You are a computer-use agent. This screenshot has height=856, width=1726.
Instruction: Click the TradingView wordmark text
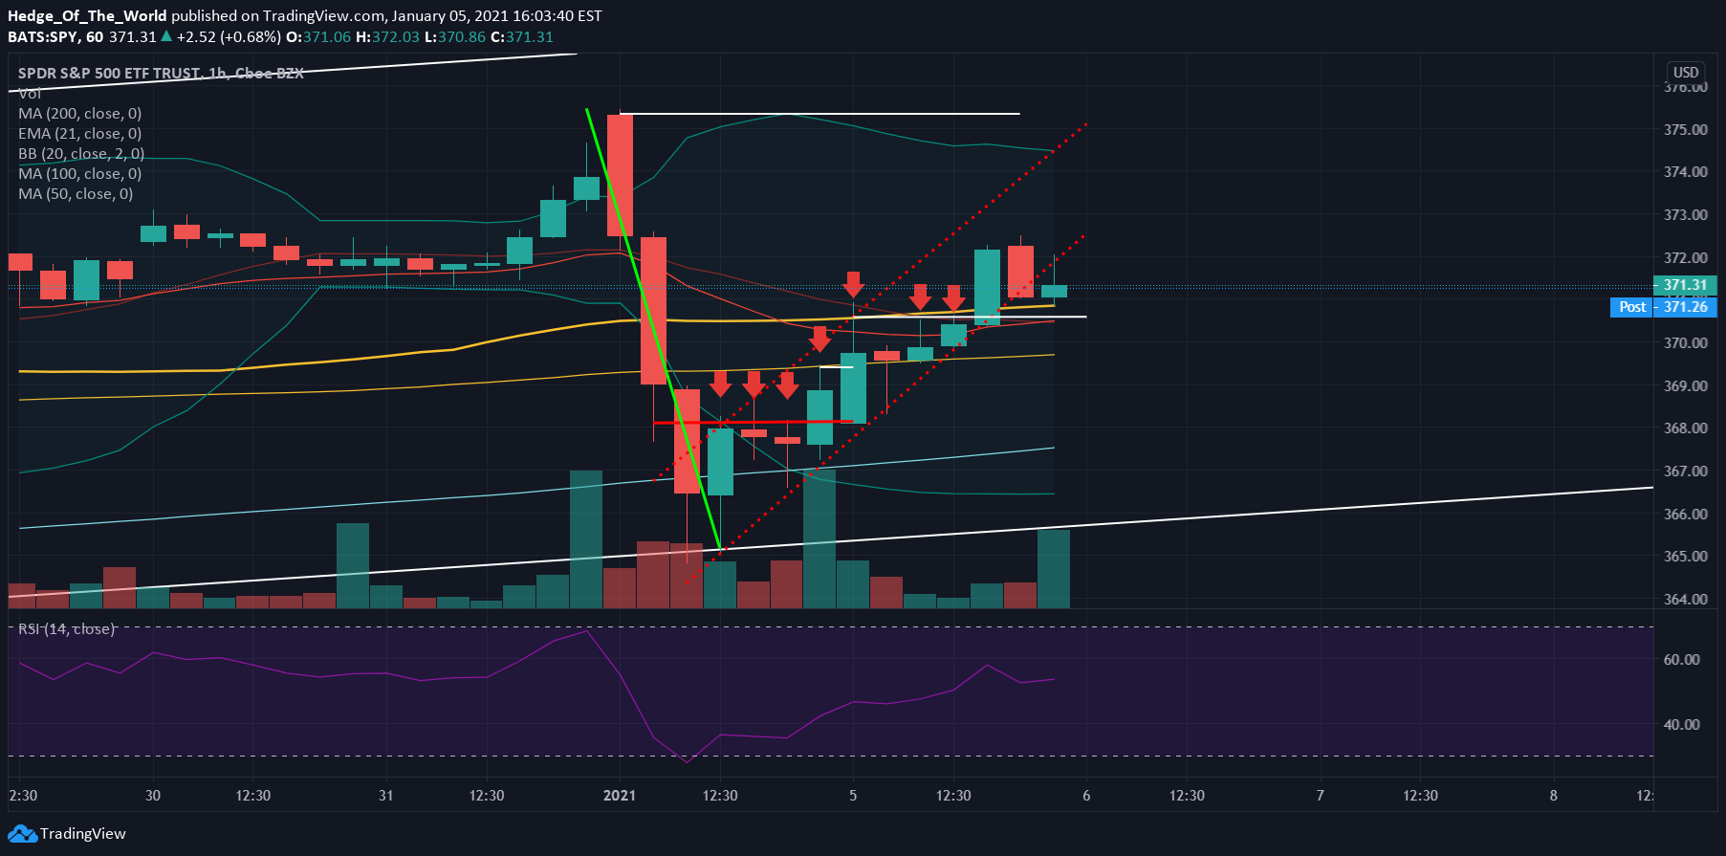click(x=83, y=834)
